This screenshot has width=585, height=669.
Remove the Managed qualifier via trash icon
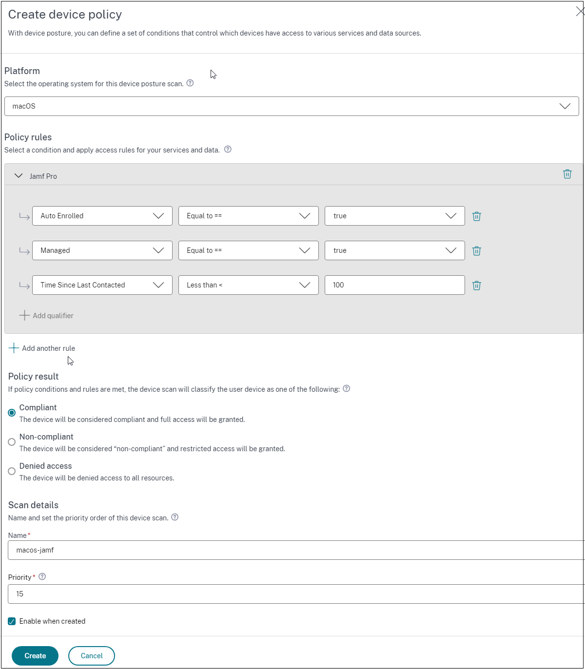click(477, 251)
